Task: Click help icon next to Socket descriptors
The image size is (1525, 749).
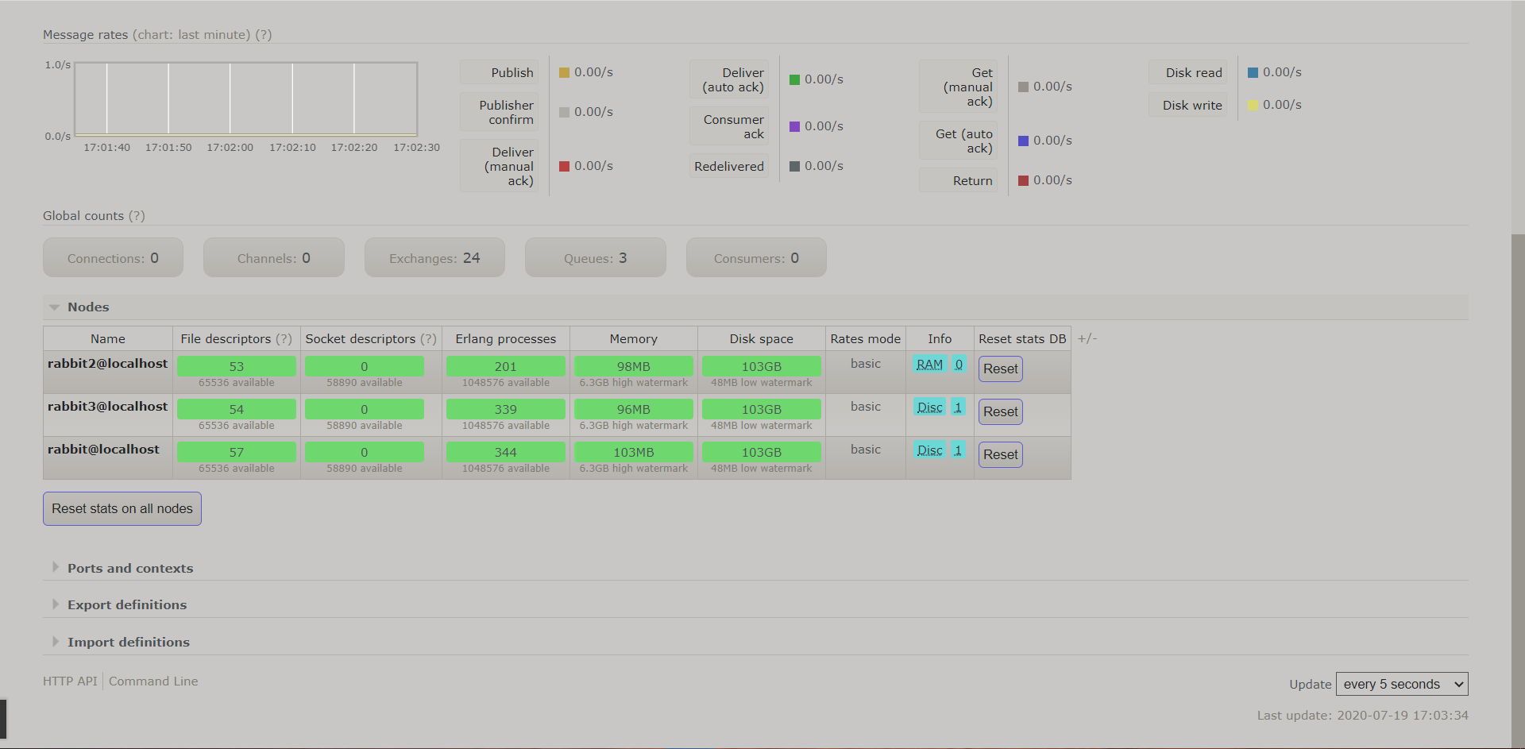Action: pos(428,339)
